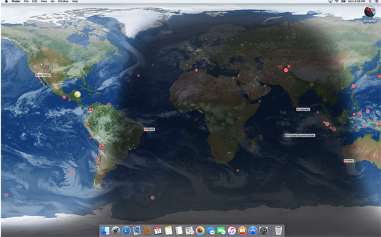This screenshot has width=381, height=237.
Task: Open the File menu
Action: coord(26,1)
